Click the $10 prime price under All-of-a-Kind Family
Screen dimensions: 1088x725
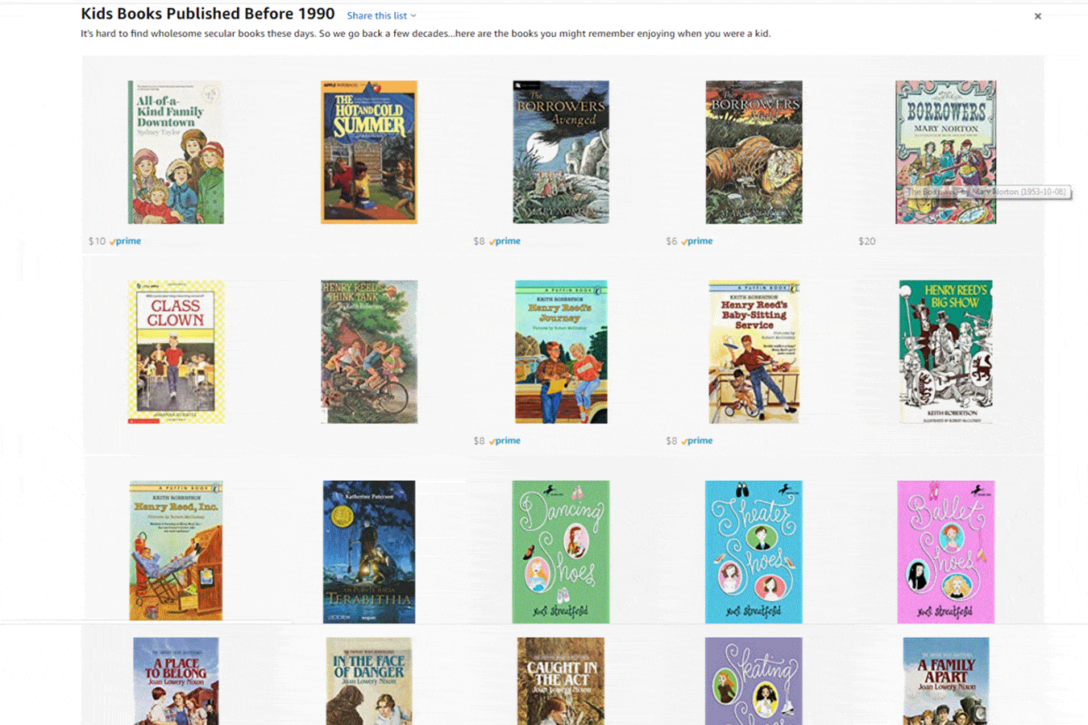[x=114, y=241]
